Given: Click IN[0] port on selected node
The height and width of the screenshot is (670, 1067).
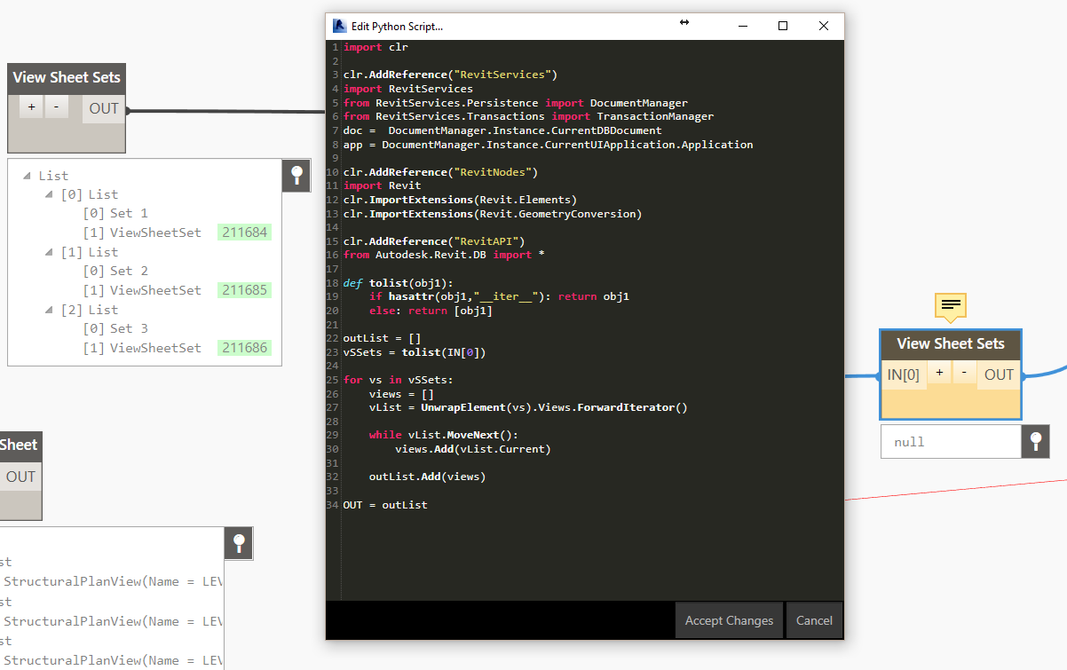Looking at the screenshot, I should [x=903, y=374].
